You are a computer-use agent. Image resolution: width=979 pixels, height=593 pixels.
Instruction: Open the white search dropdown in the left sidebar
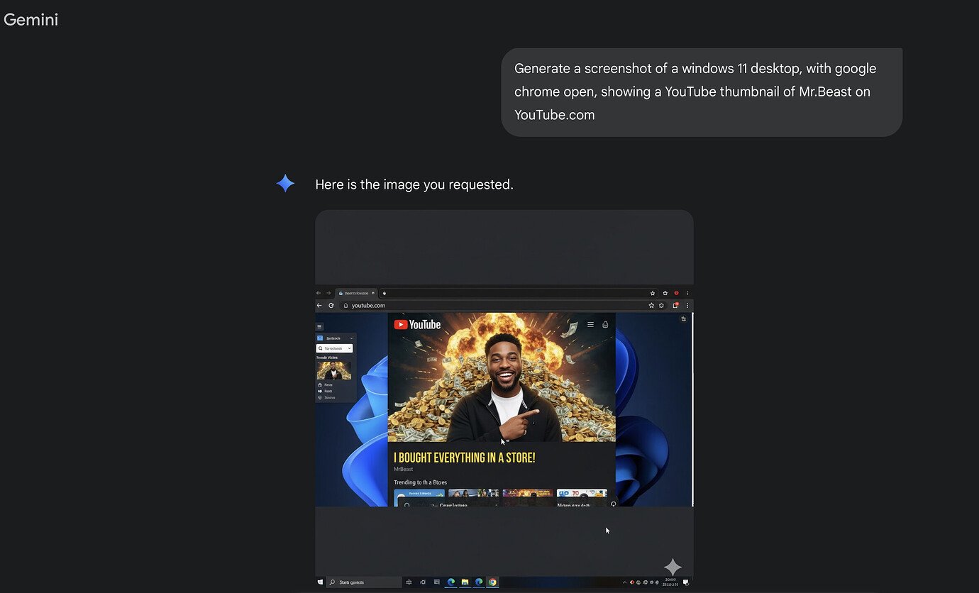[x=334, y=348]
